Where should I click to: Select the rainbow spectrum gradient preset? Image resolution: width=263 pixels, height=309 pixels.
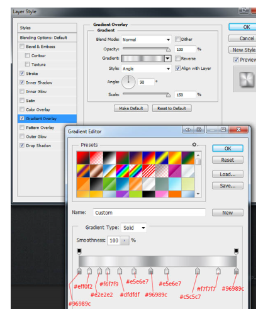pos(122,171)
